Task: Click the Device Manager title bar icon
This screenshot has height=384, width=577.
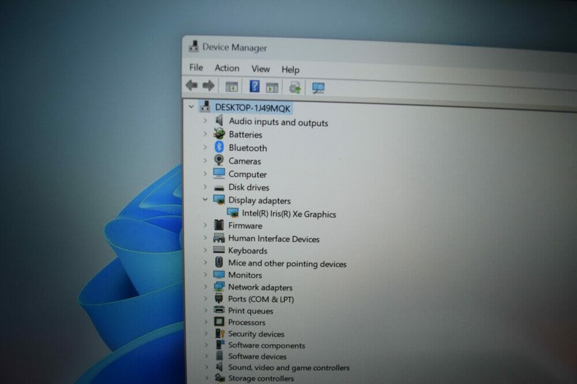Action: coord(193,46)
